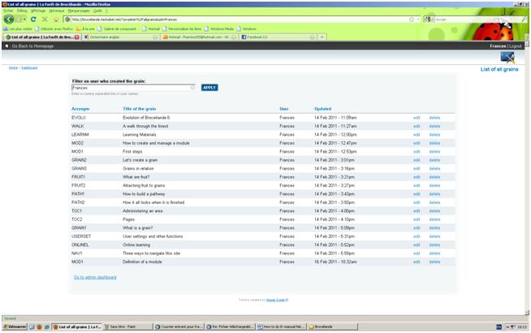Viewport: 531px width, 333px height.
Task: Click the page vertical scrollbar
Action: coord(527,176)
